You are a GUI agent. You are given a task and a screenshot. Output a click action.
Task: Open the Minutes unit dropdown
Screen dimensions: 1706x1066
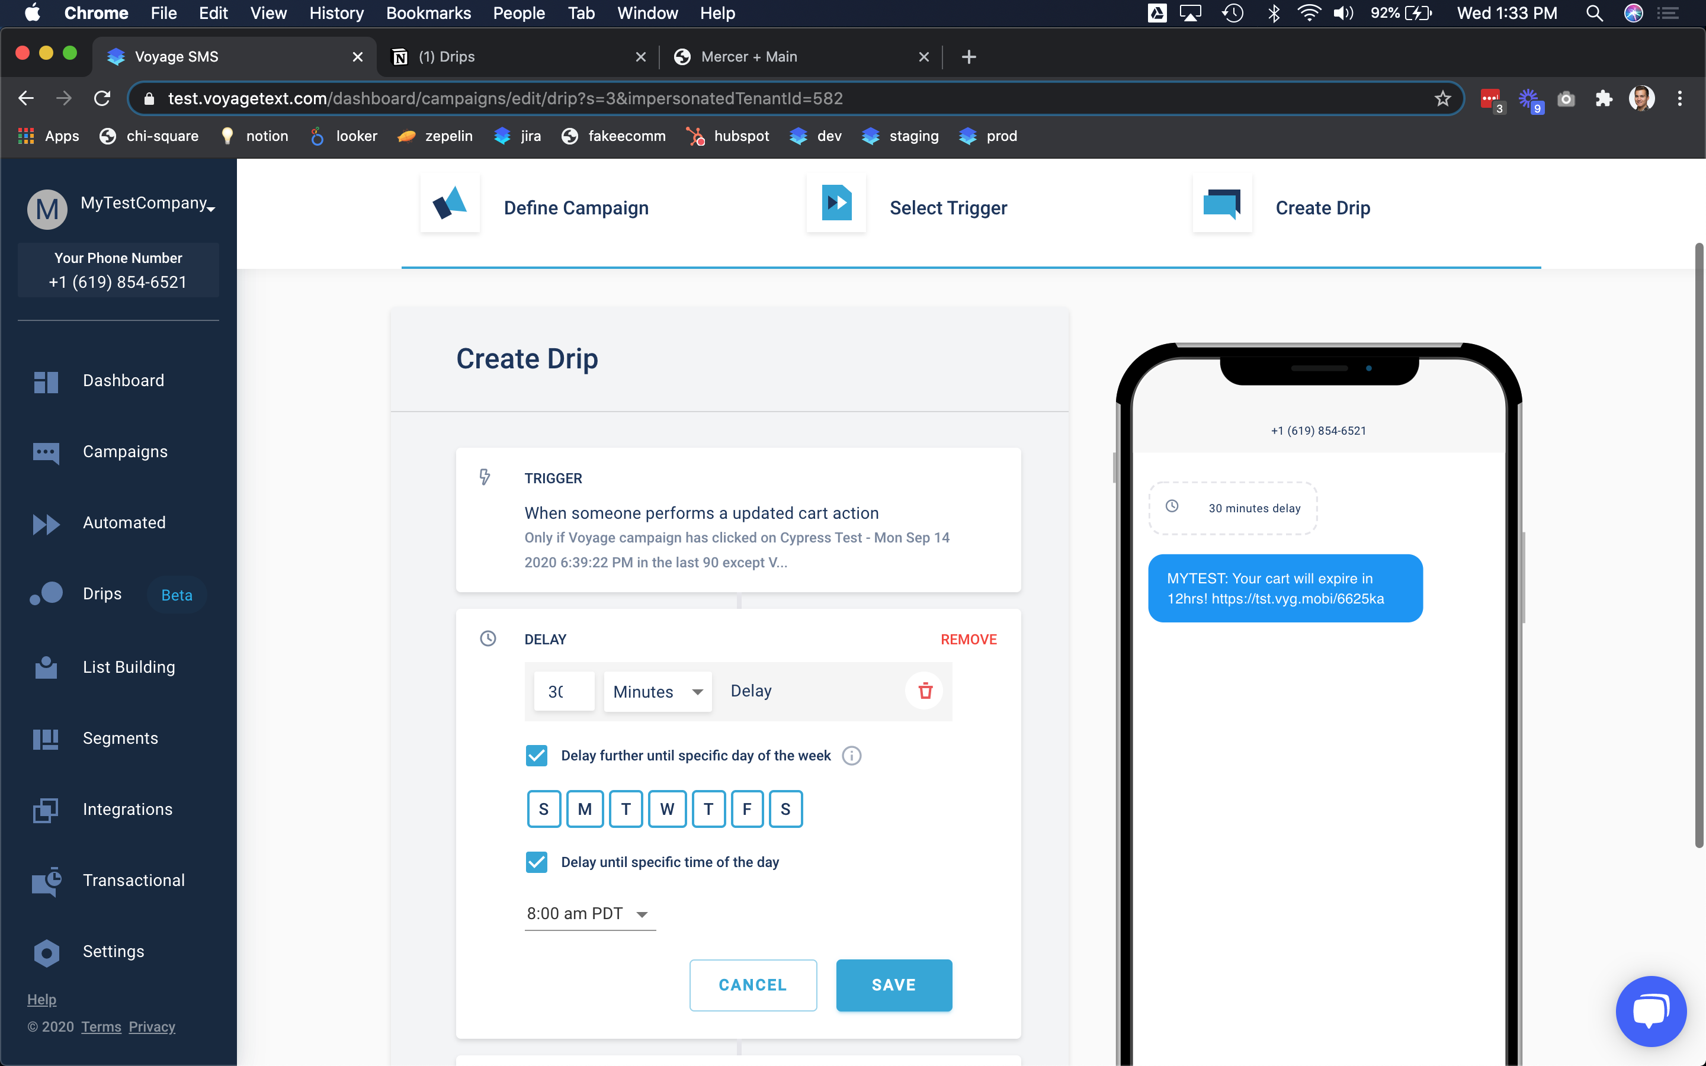(658, 692)
